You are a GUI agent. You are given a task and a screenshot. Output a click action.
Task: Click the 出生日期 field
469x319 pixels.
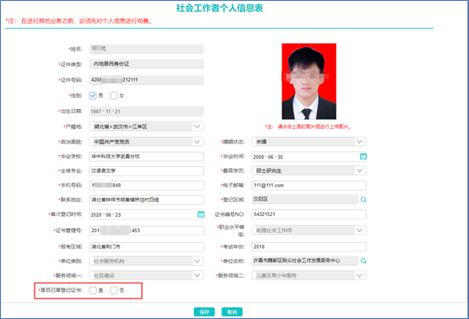[146, 111]
